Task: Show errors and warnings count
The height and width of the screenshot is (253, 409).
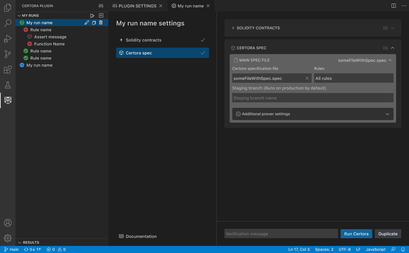Action: click(56, 249)
